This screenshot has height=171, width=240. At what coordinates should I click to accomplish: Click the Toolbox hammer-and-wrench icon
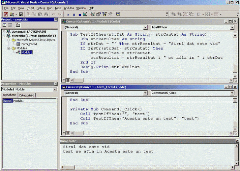pos(110,14)
